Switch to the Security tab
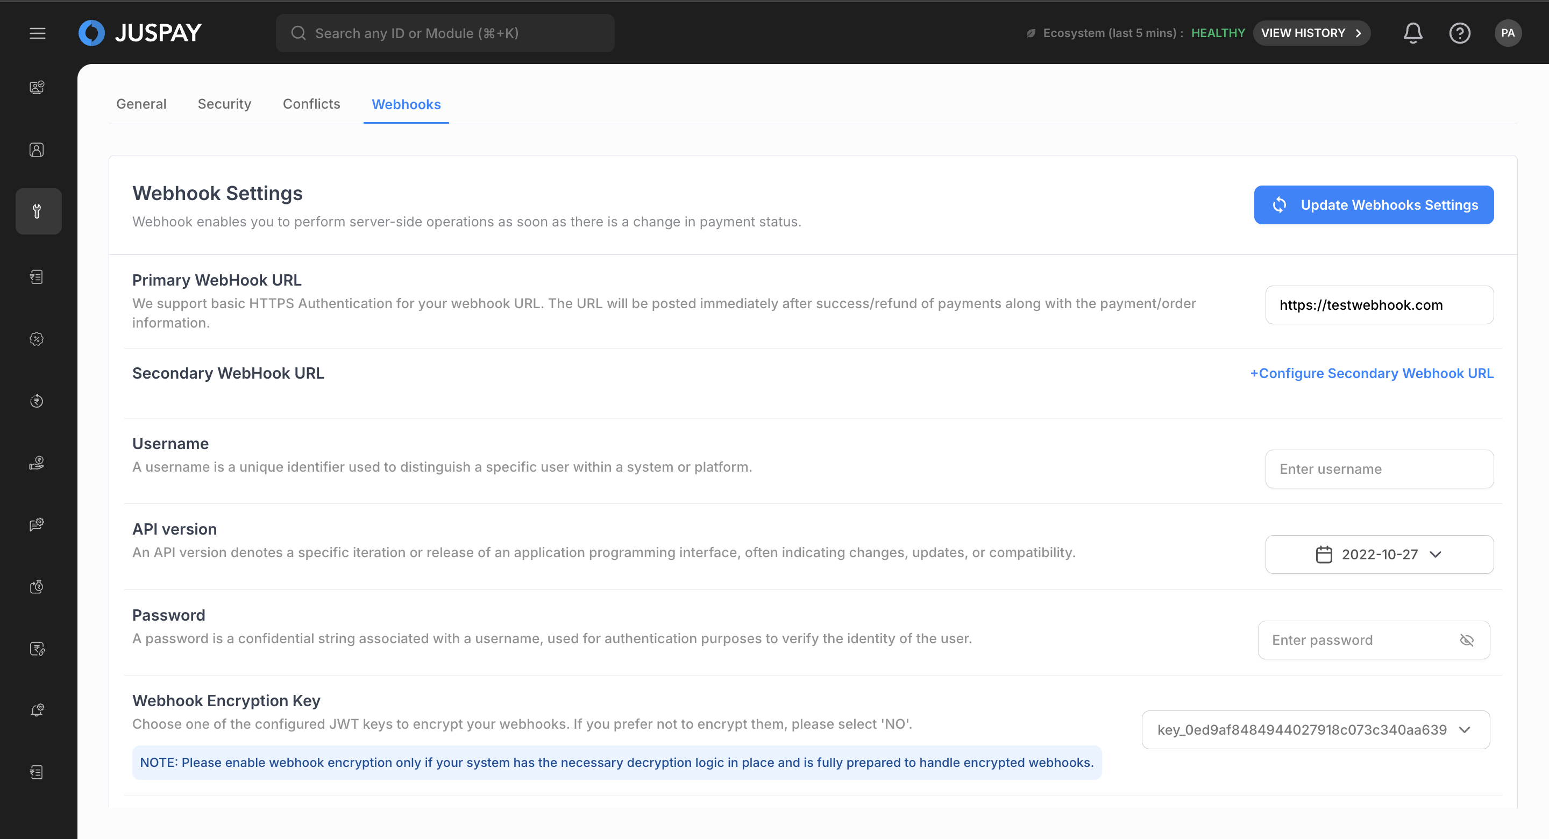1549x839 pixels. [x=224, y=104]
